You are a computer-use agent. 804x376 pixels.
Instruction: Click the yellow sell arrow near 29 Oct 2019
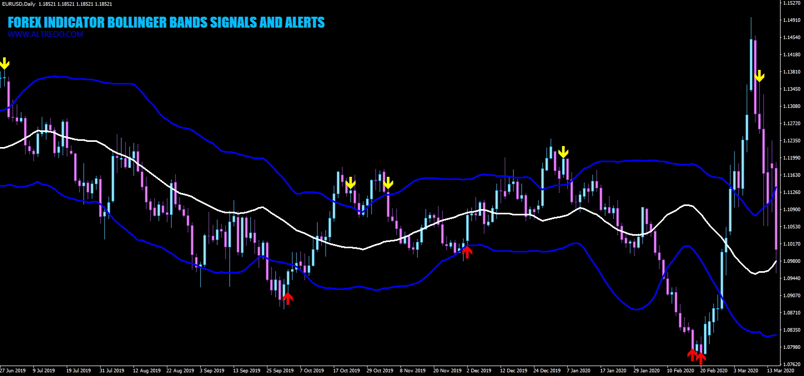[x=388, y=183]
